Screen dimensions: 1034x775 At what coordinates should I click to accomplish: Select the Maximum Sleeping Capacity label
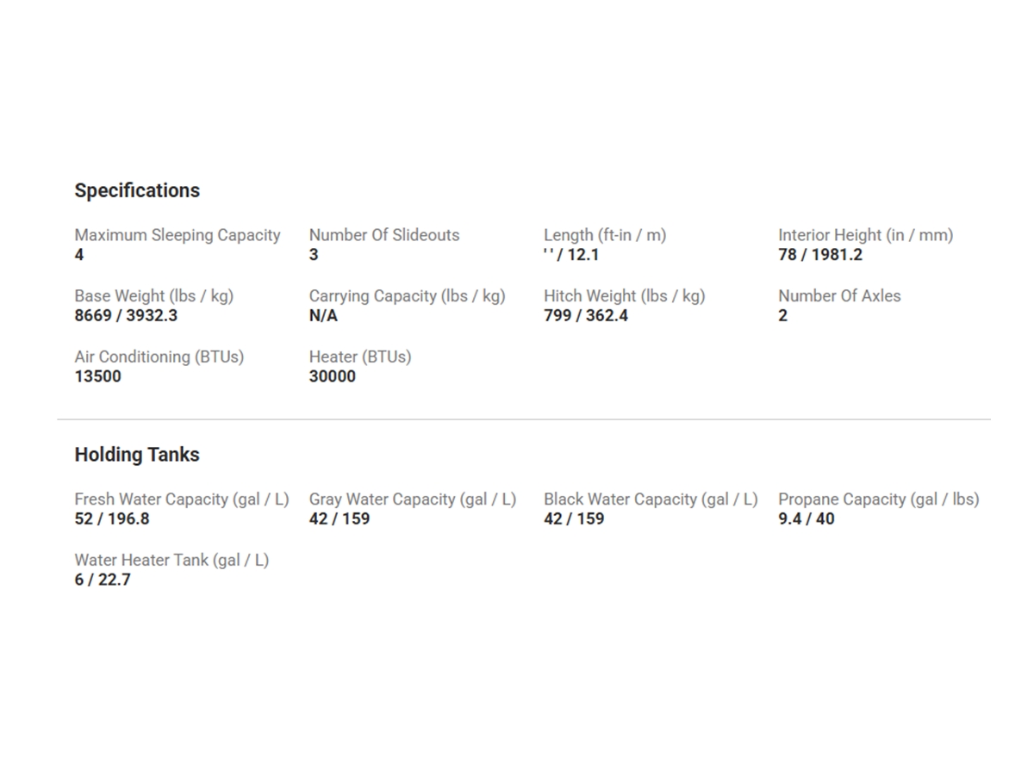coord(178,235)
